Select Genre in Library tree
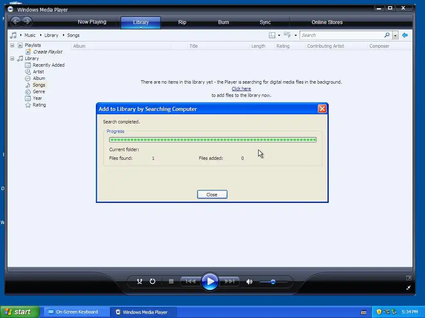The height and width of the screenshot is (318, 425). click(39, 92)
